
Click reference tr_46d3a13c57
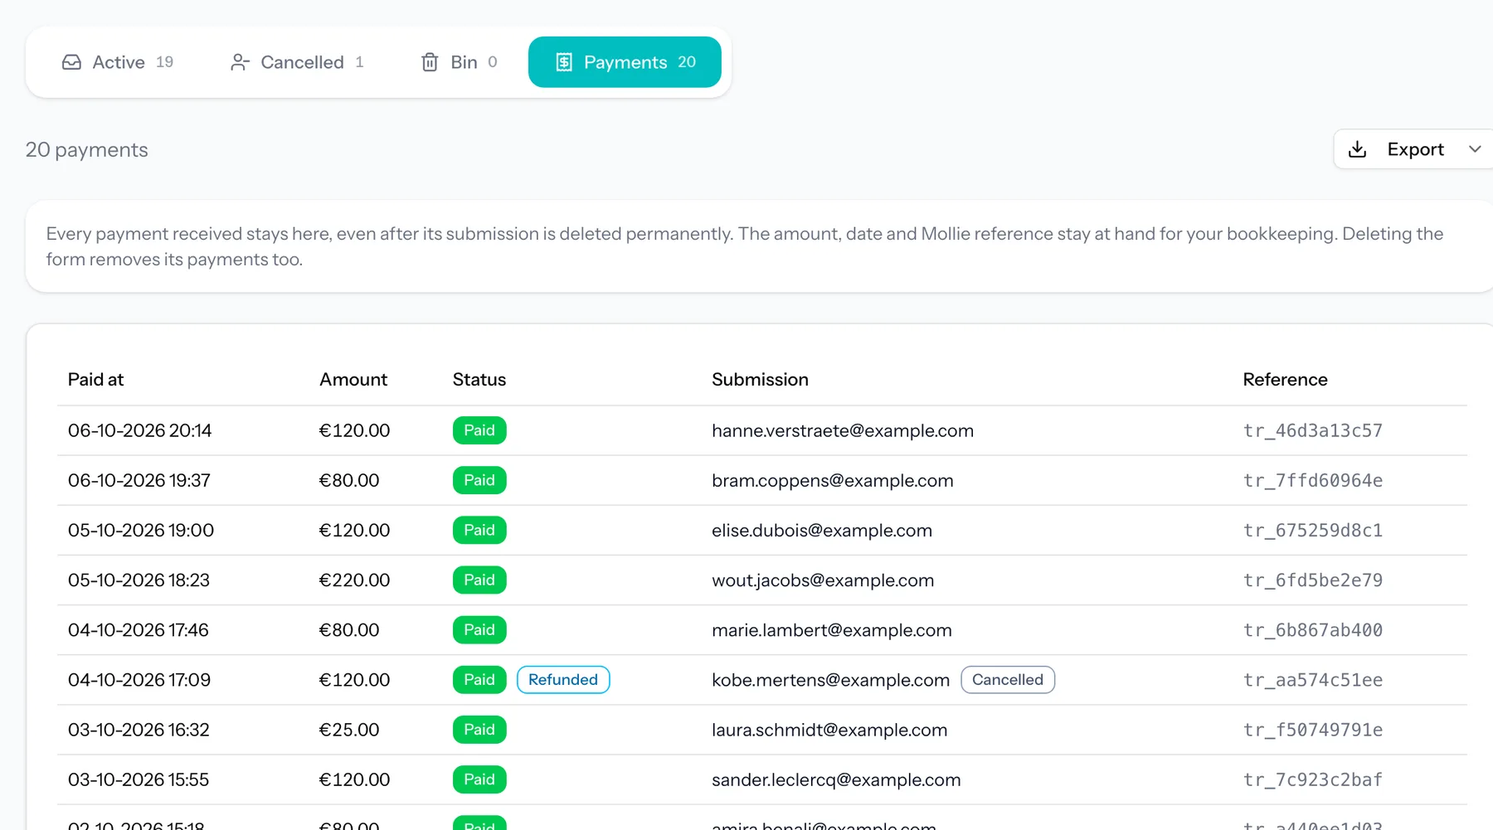(1313, 430)
